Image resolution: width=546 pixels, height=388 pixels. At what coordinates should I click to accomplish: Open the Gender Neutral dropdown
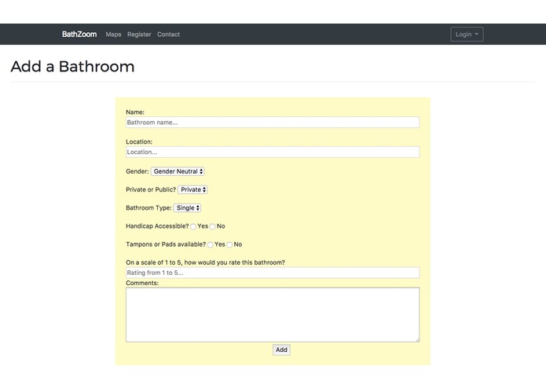pos(178,171)
